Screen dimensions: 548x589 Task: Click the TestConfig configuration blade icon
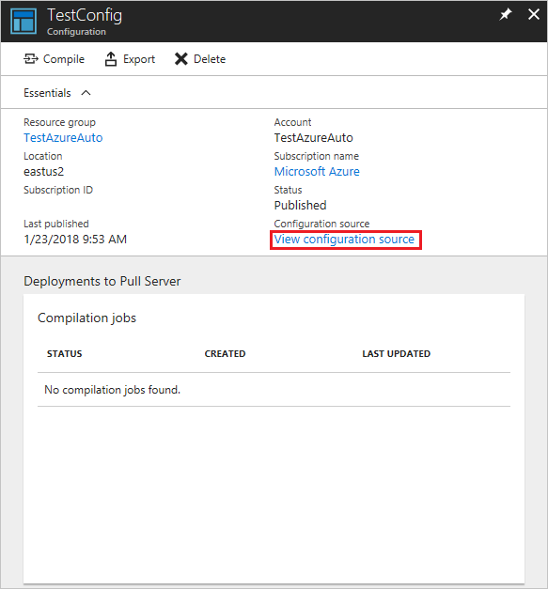(23, 22)
